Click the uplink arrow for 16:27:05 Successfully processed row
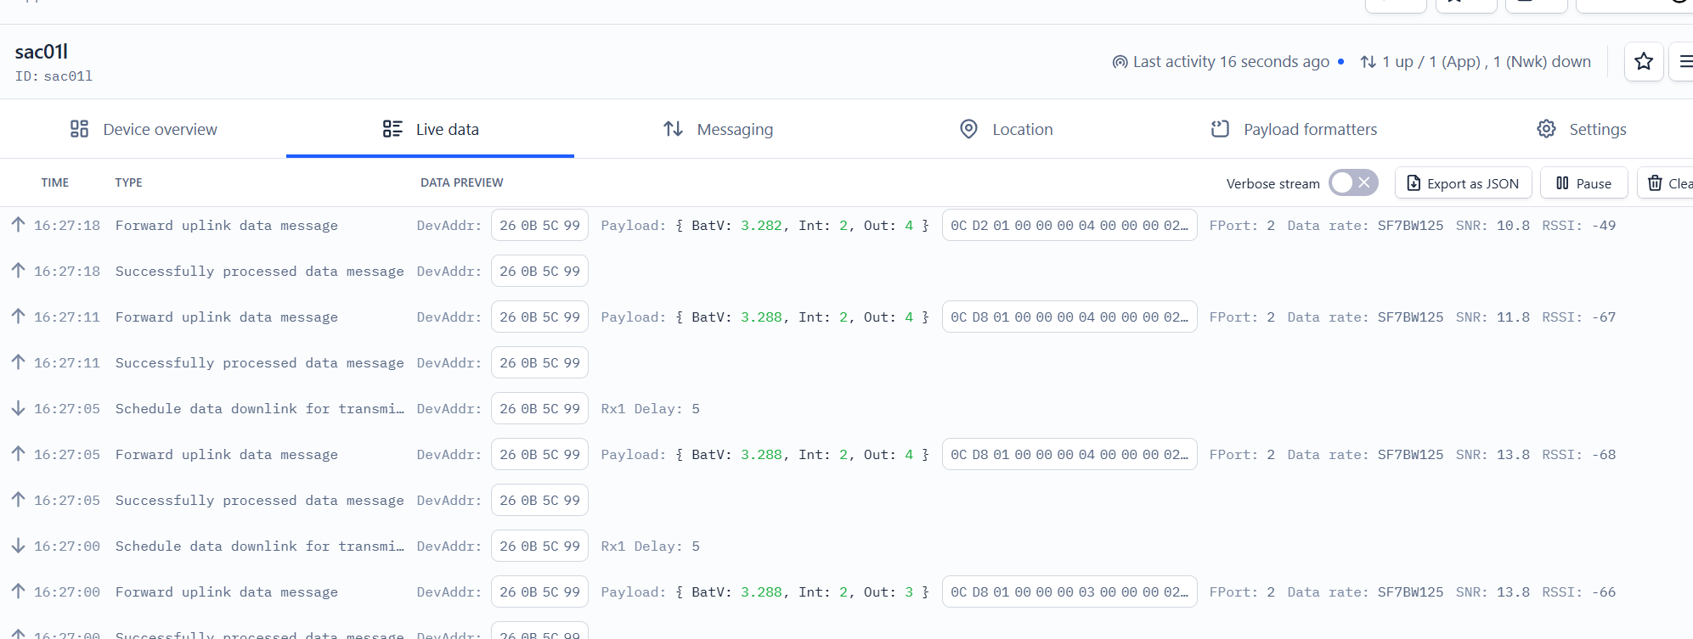Screen dimensions: 1693x639 tap(18, 499)
